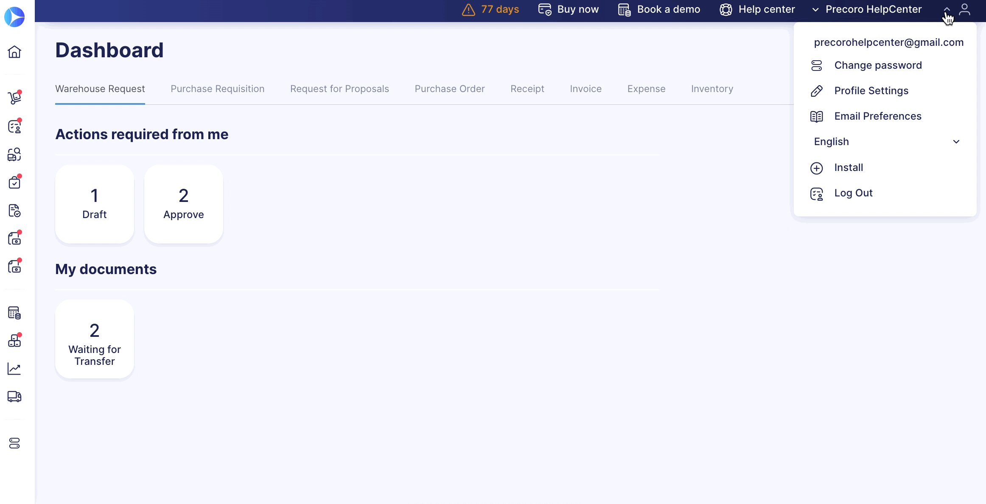The height and width of the screenshot is (504, 986).
Task: Click the plus-circle icon beside Install
Action: (817, 168)
